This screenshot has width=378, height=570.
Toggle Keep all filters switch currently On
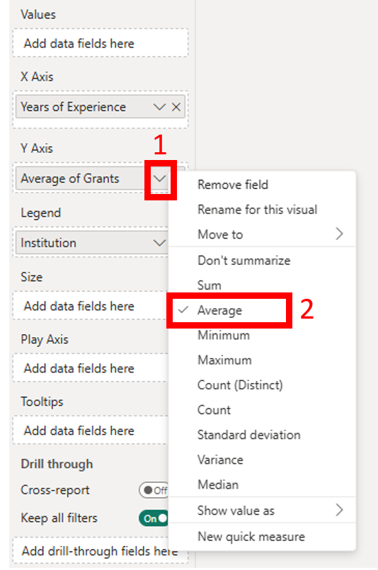pos(154,518)
